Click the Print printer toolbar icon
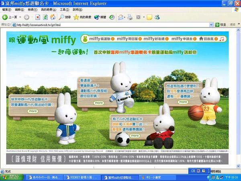241x181 pixels. tap(130, 17)
